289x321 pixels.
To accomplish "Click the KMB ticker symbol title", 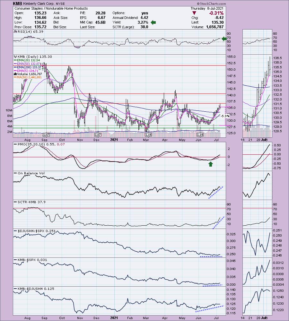I will [17, 4].
